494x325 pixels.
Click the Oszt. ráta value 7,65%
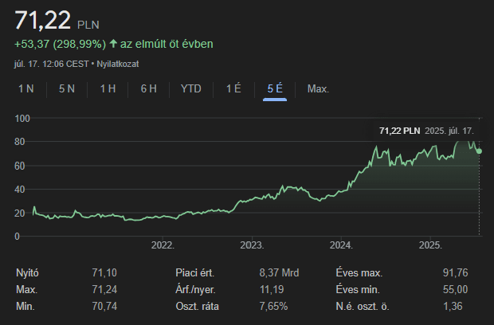pyautogui.click(x=275, y=307)
